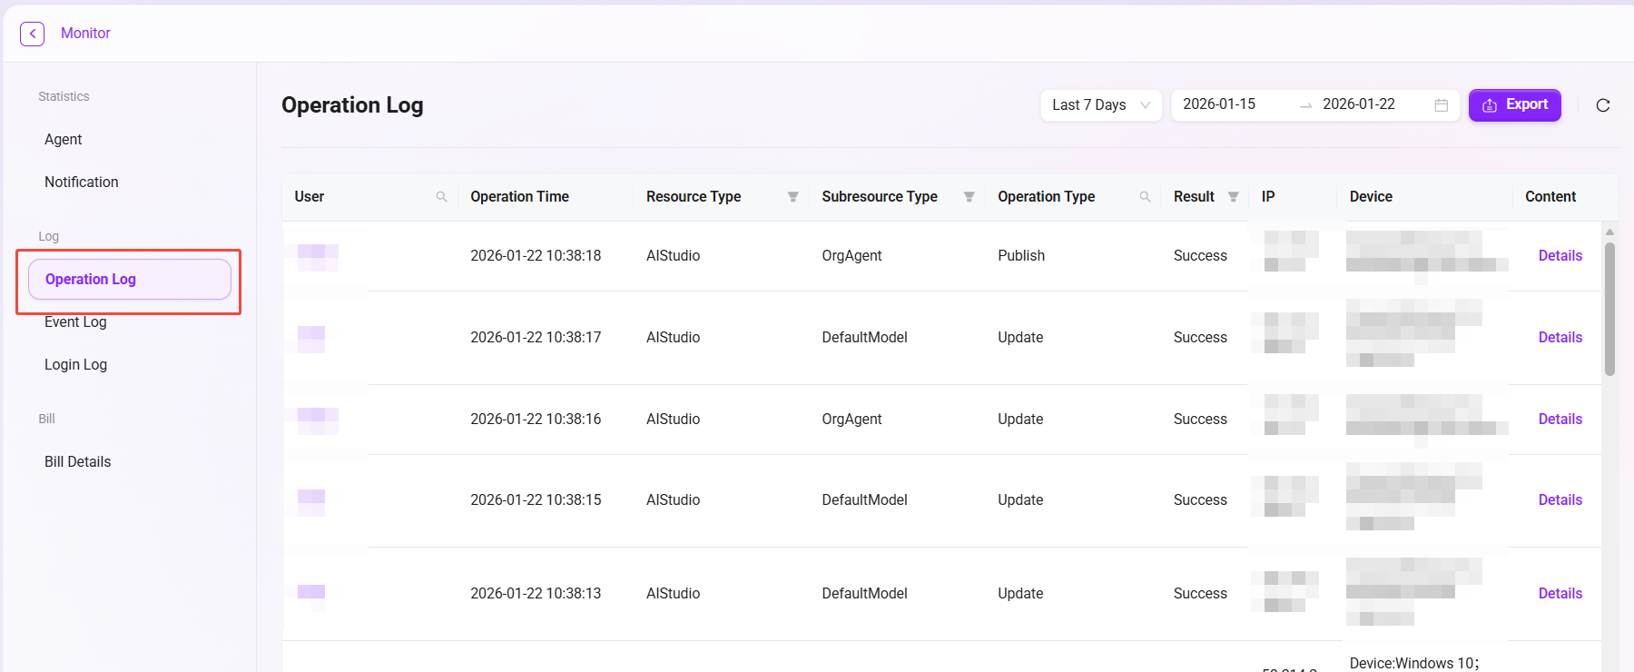The width and height of the screenshot is (1634, 672).
Task: Open the calendar icon in date range
Action: [1441, 105]
